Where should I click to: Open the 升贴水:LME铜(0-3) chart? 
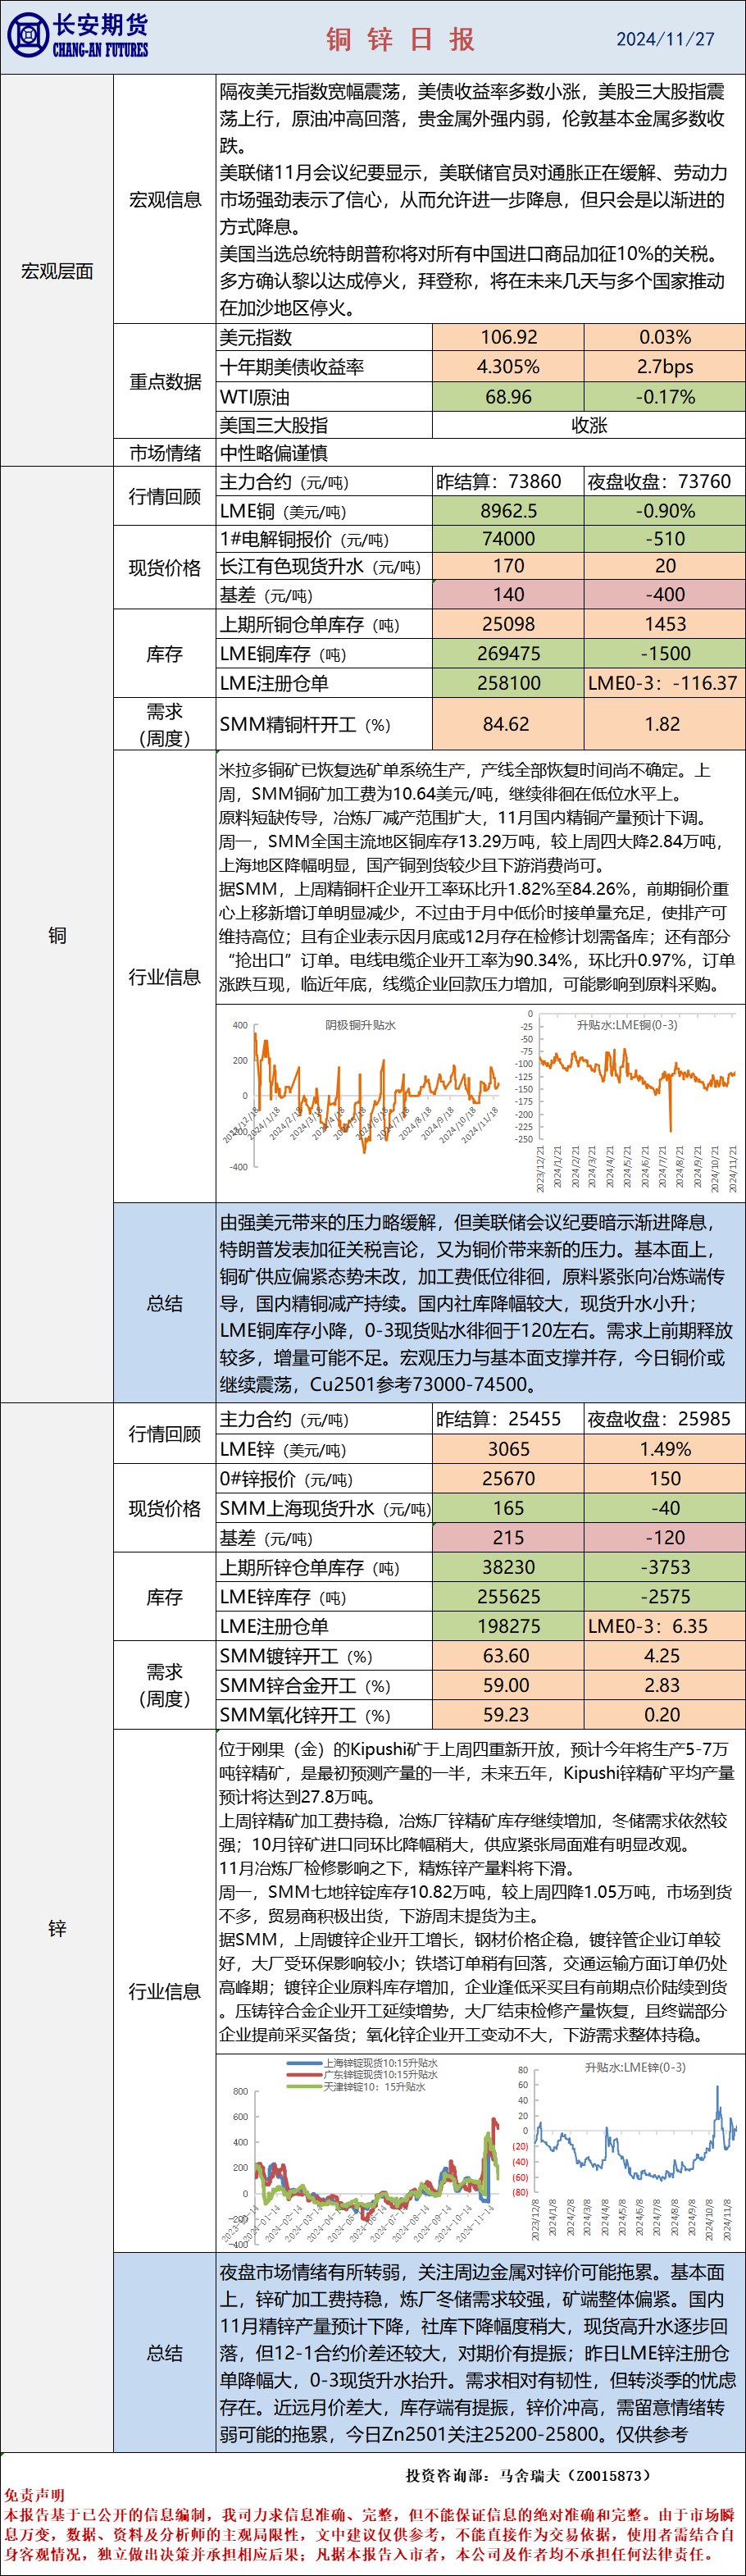click(636, 1100)
